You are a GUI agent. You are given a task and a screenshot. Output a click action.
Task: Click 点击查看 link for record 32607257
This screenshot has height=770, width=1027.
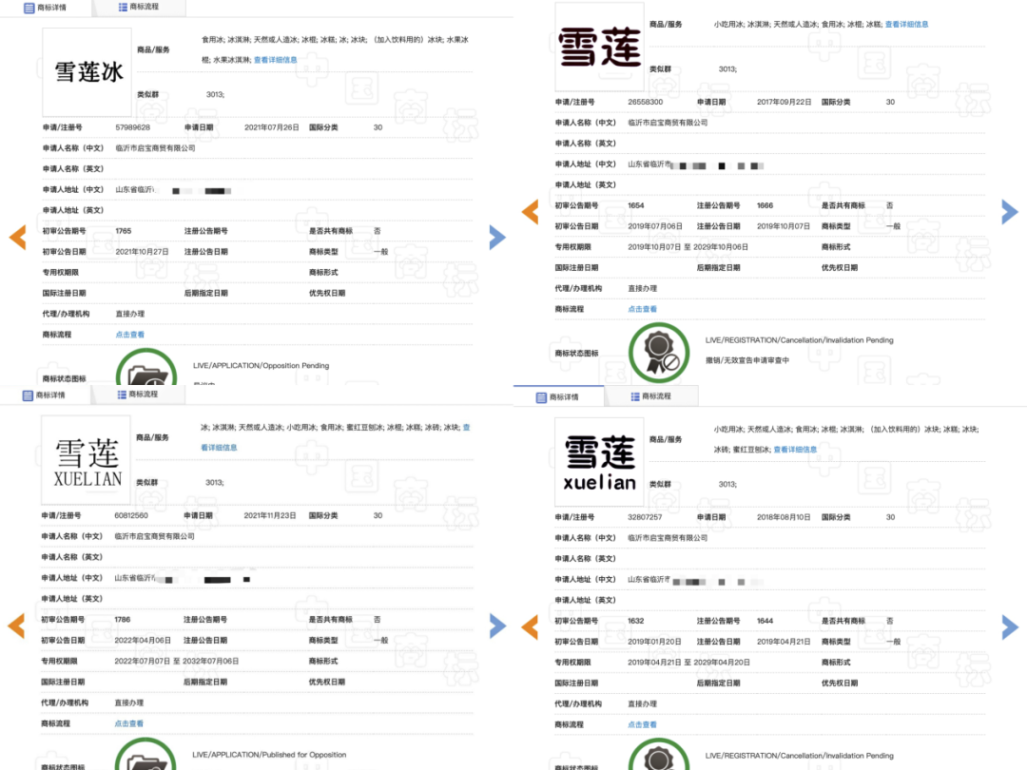(642, 724)
